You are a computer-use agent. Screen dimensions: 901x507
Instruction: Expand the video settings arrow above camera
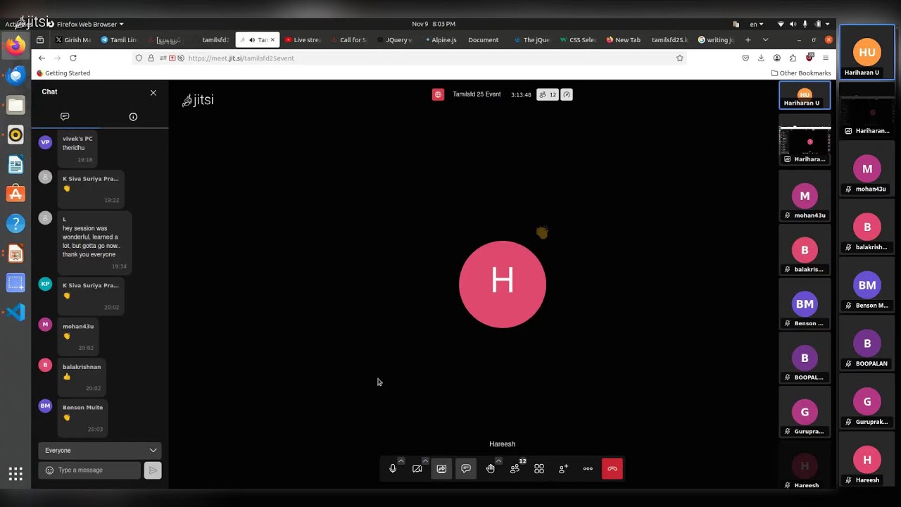(425, 461)
